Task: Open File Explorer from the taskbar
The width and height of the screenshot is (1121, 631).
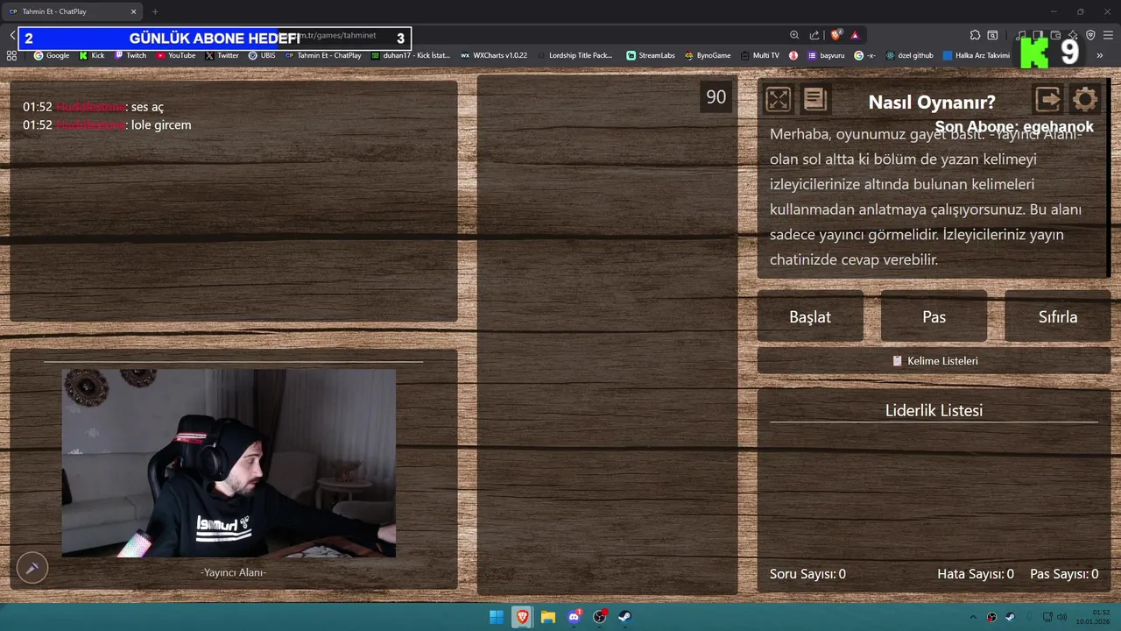Action: [x=548, y=617]
